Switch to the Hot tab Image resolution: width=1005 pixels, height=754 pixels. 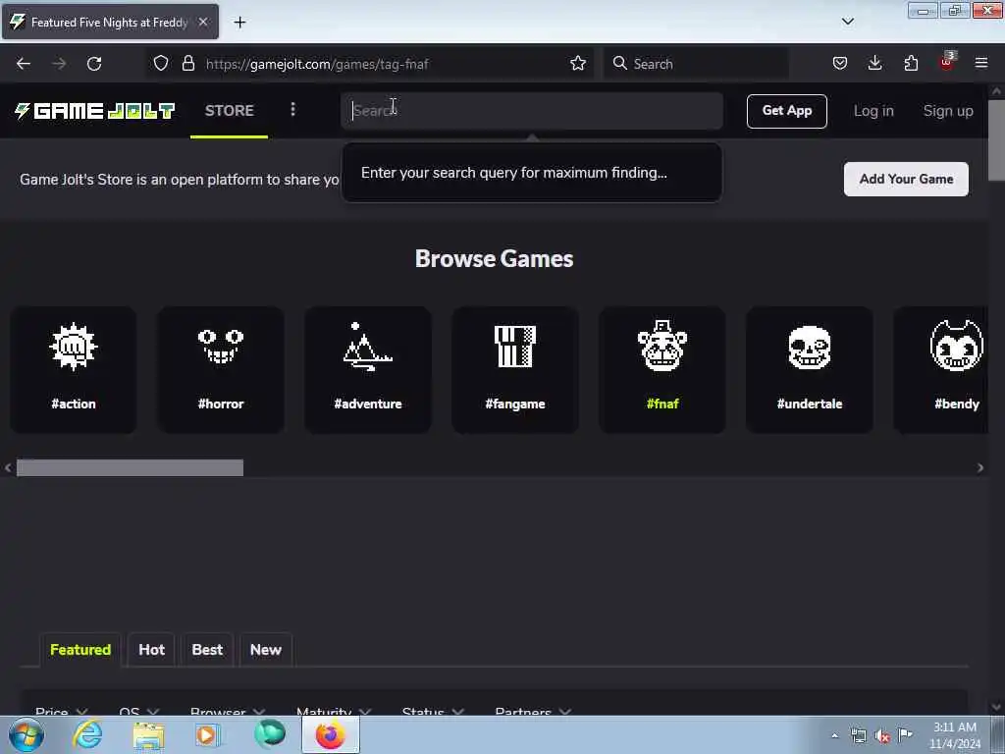pyautogui.click(x=151, y=650)
